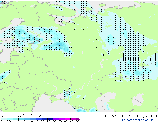This screenshot has width=158, height=122.
Task: Click the 10–15 mm legend swatch
Action: click(33, 119)
